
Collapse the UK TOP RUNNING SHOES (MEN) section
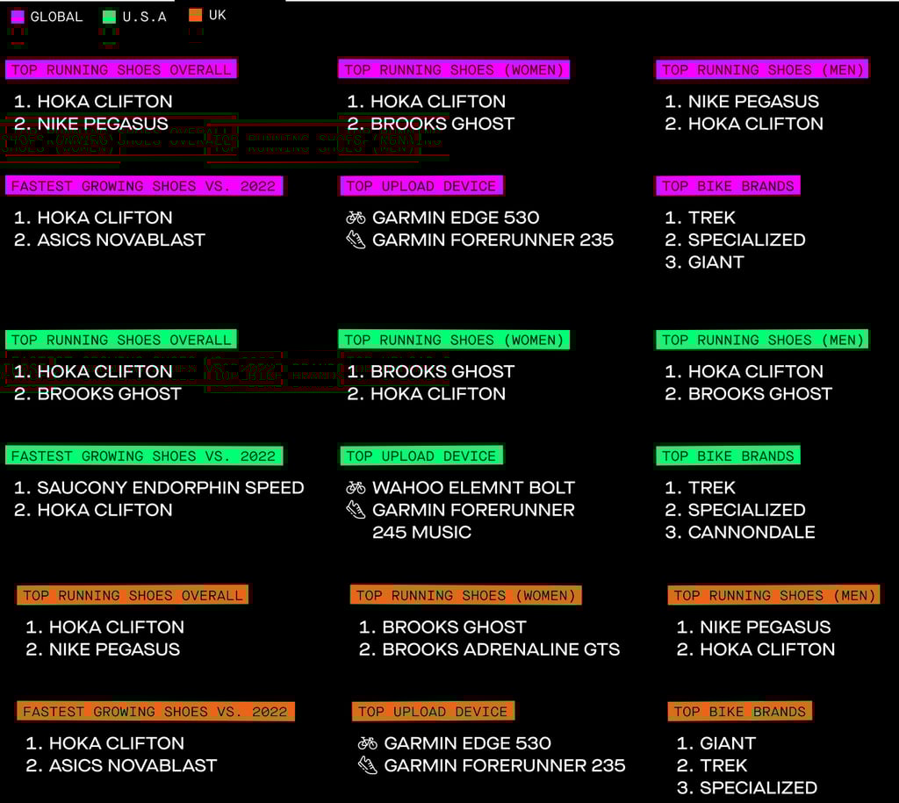773,595
